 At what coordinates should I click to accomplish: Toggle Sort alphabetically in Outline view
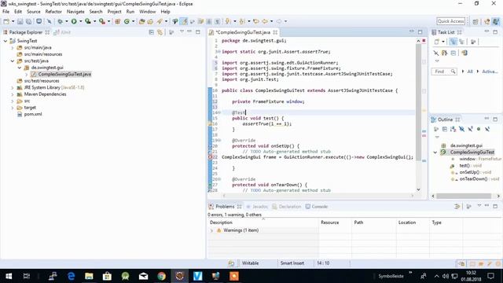(453, 129)
